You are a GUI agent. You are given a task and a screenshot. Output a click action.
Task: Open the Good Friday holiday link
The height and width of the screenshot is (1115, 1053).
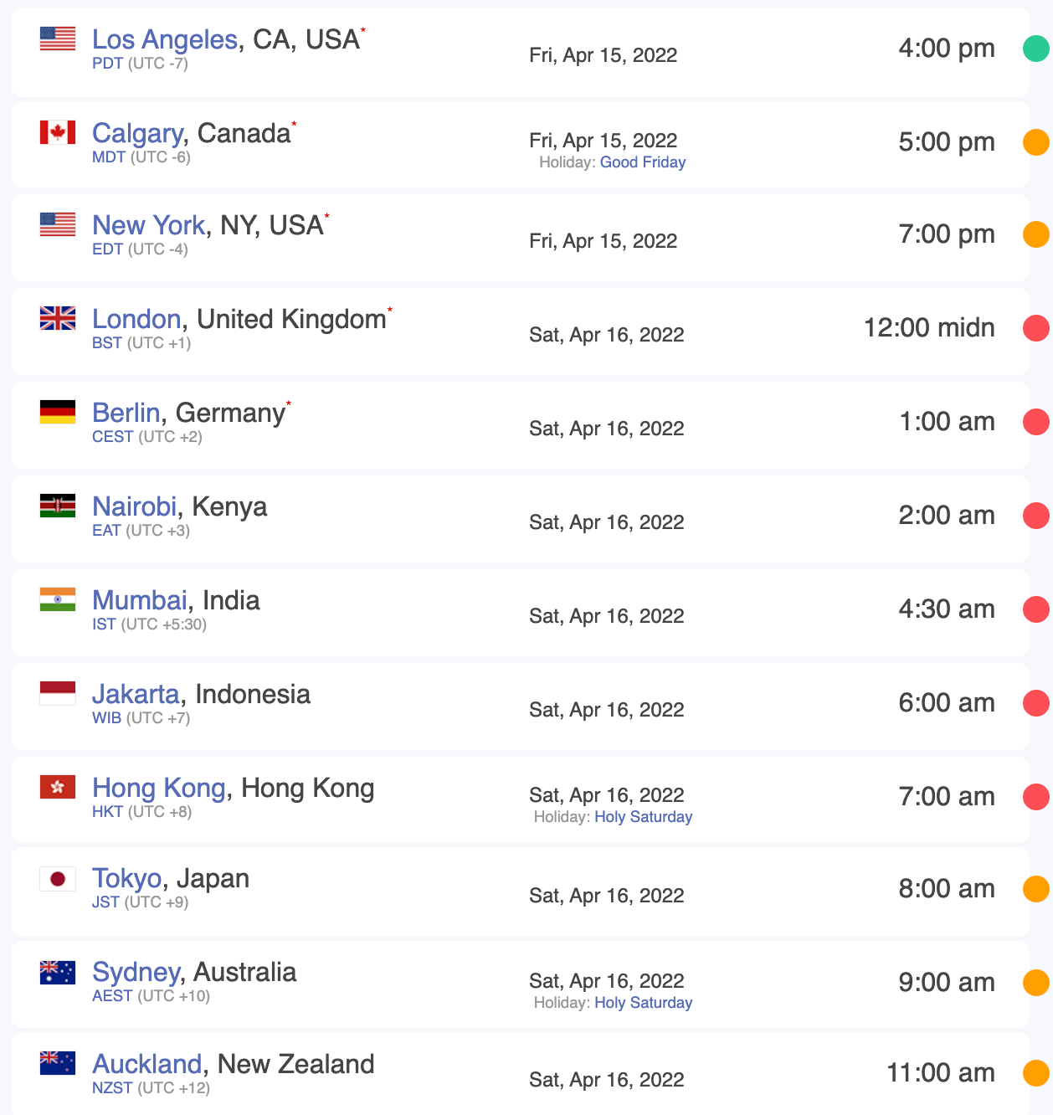643,162
